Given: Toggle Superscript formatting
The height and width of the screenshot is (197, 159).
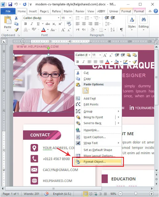Looking at the screenshot, I should click(x=60, y=24).
